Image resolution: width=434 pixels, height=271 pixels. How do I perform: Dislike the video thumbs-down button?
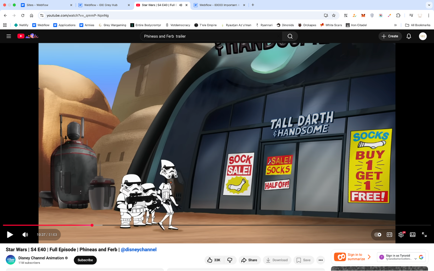[x=230, y=260]
